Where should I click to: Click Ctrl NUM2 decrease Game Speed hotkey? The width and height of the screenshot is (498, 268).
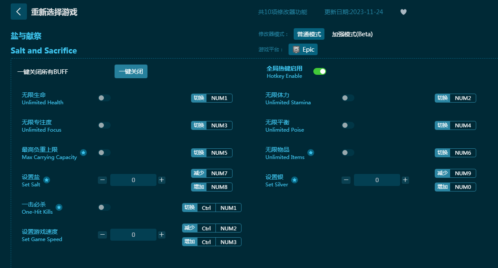click(212, 228)
